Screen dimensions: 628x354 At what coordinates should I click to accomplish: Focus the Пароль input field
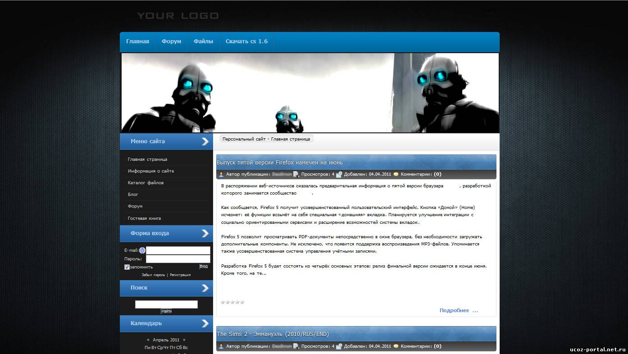178,259
